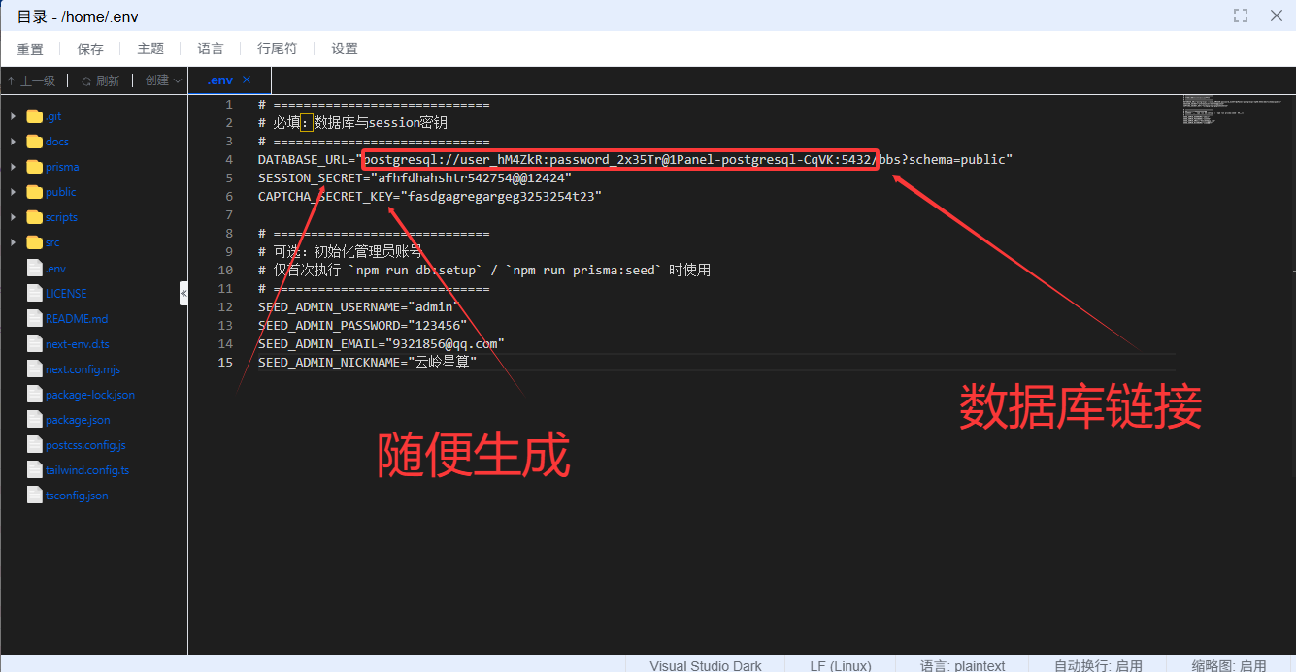Expand the prisma folder tree arrow
1296x672 pixels.
(13, 167)
